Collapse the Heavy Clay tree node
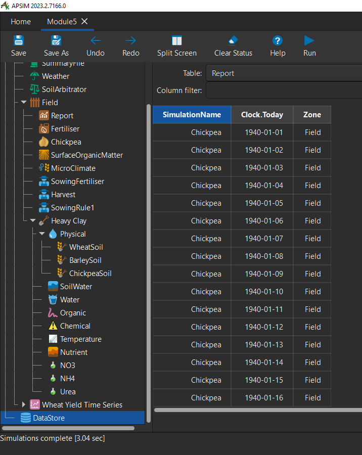This screenshot has height=455, width=362. [x=33, y=220]
